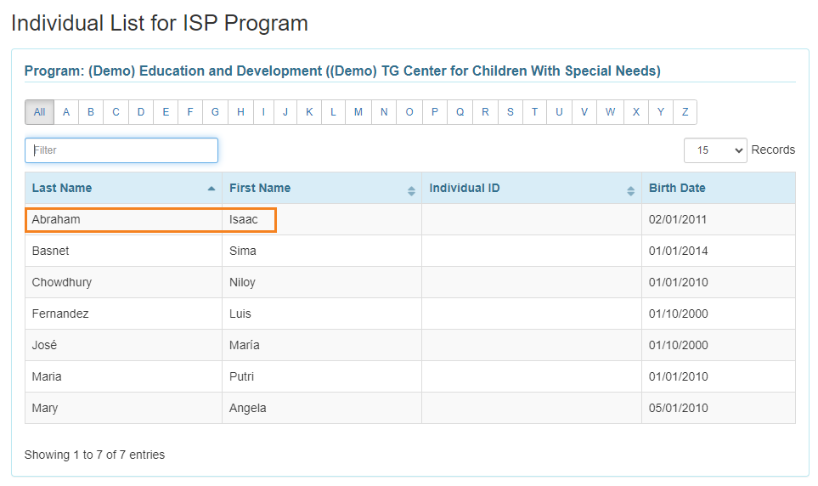Select the Basnet Sima row
The width and height of the screenshot is (818, 486).
pos(410,251)
